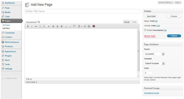The image size is (184, 99).
Task: Open spellchecker language dropdown arrow
Action: tap(82, 26)
